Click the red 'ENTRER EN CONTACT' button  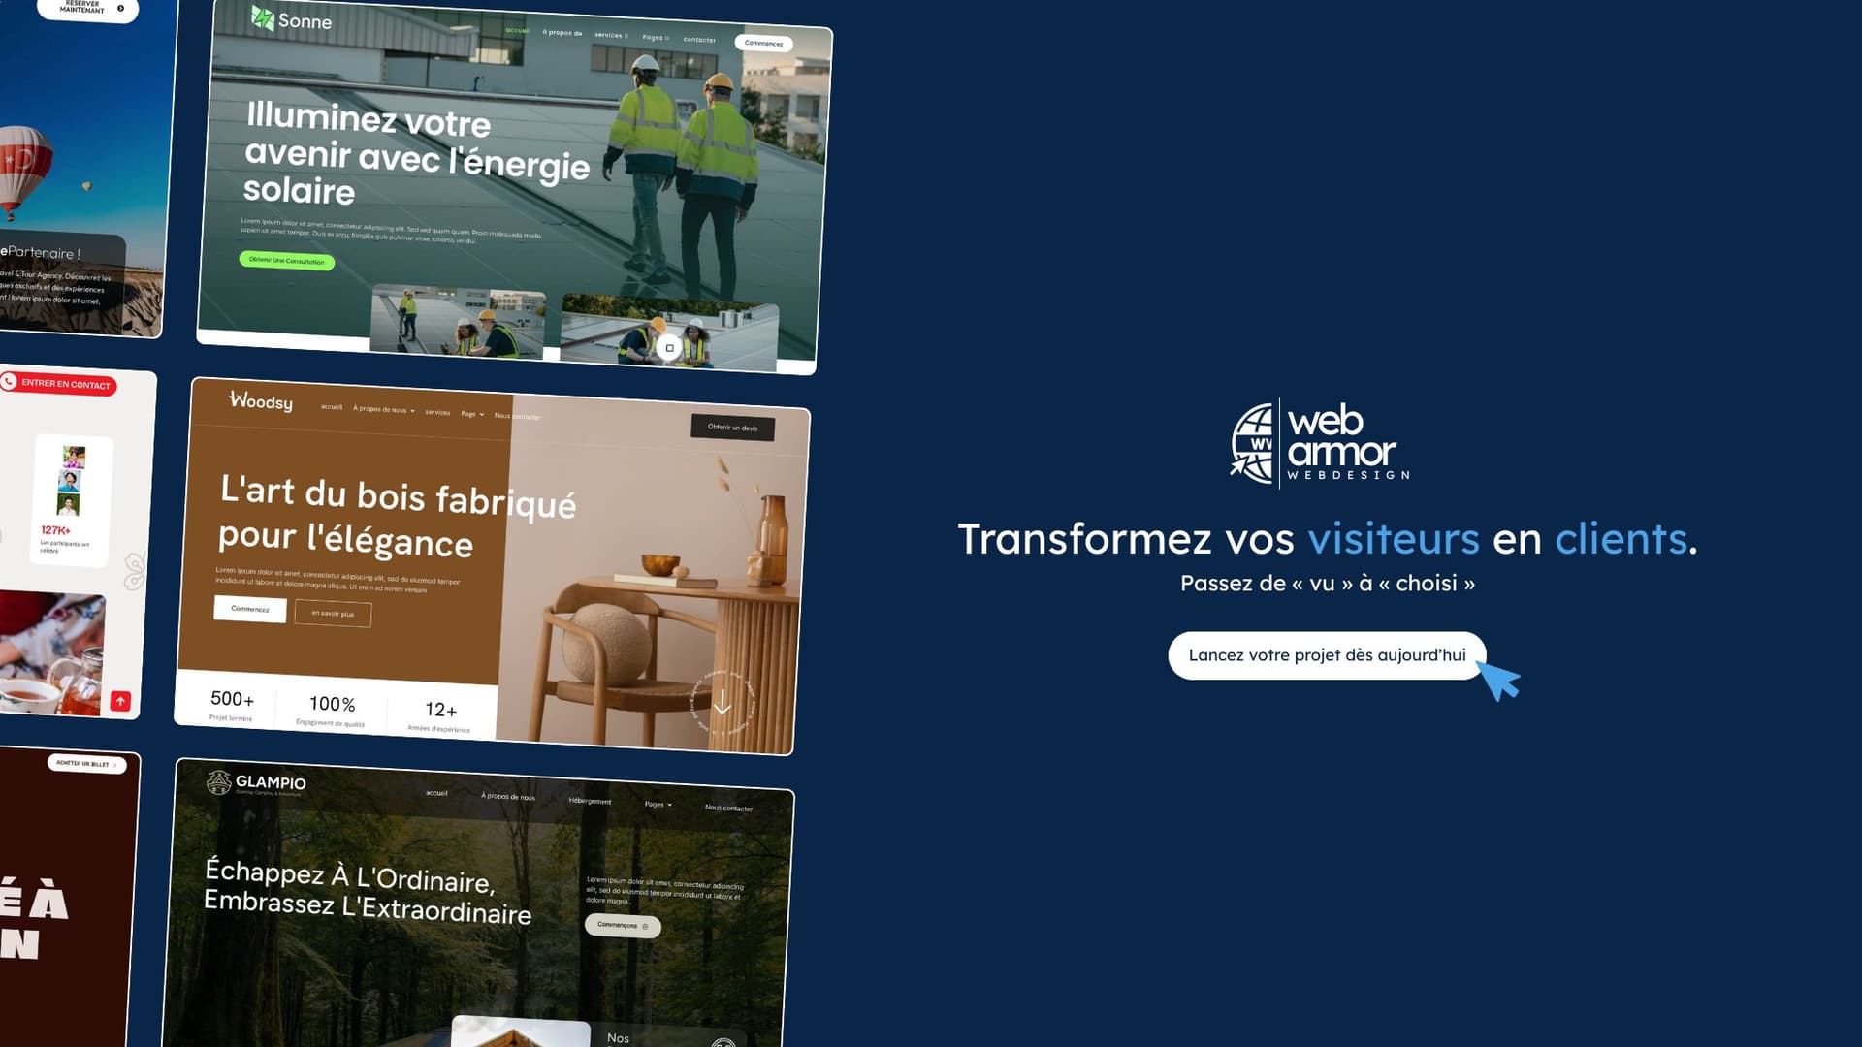58,384
